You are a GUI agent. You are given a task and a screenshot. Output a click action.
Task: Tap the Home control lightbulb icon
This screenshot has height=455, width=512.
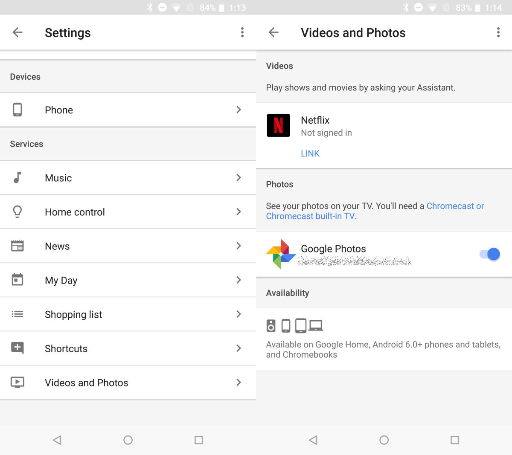(x=17, y=212)
